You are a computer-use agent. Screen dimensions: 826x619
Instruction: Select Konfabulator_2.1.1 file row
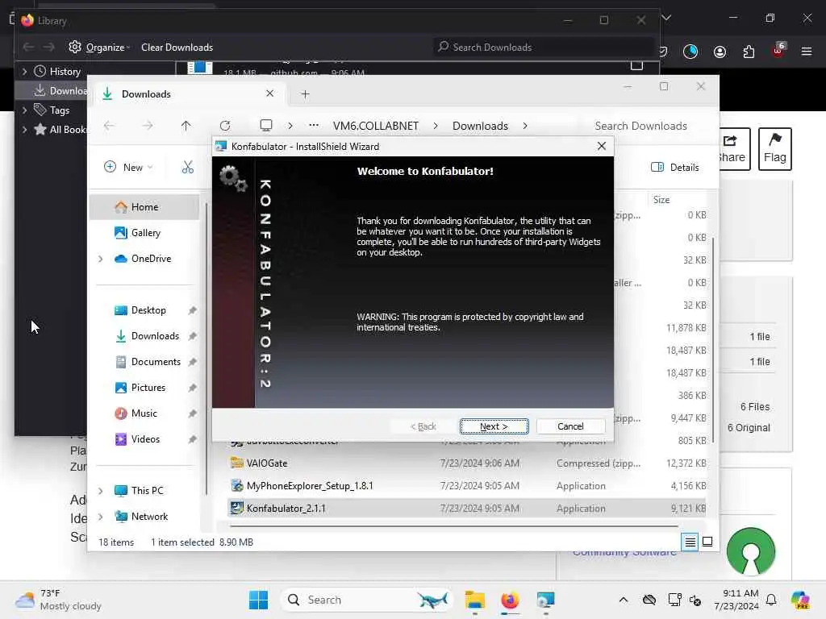point(467,509)
